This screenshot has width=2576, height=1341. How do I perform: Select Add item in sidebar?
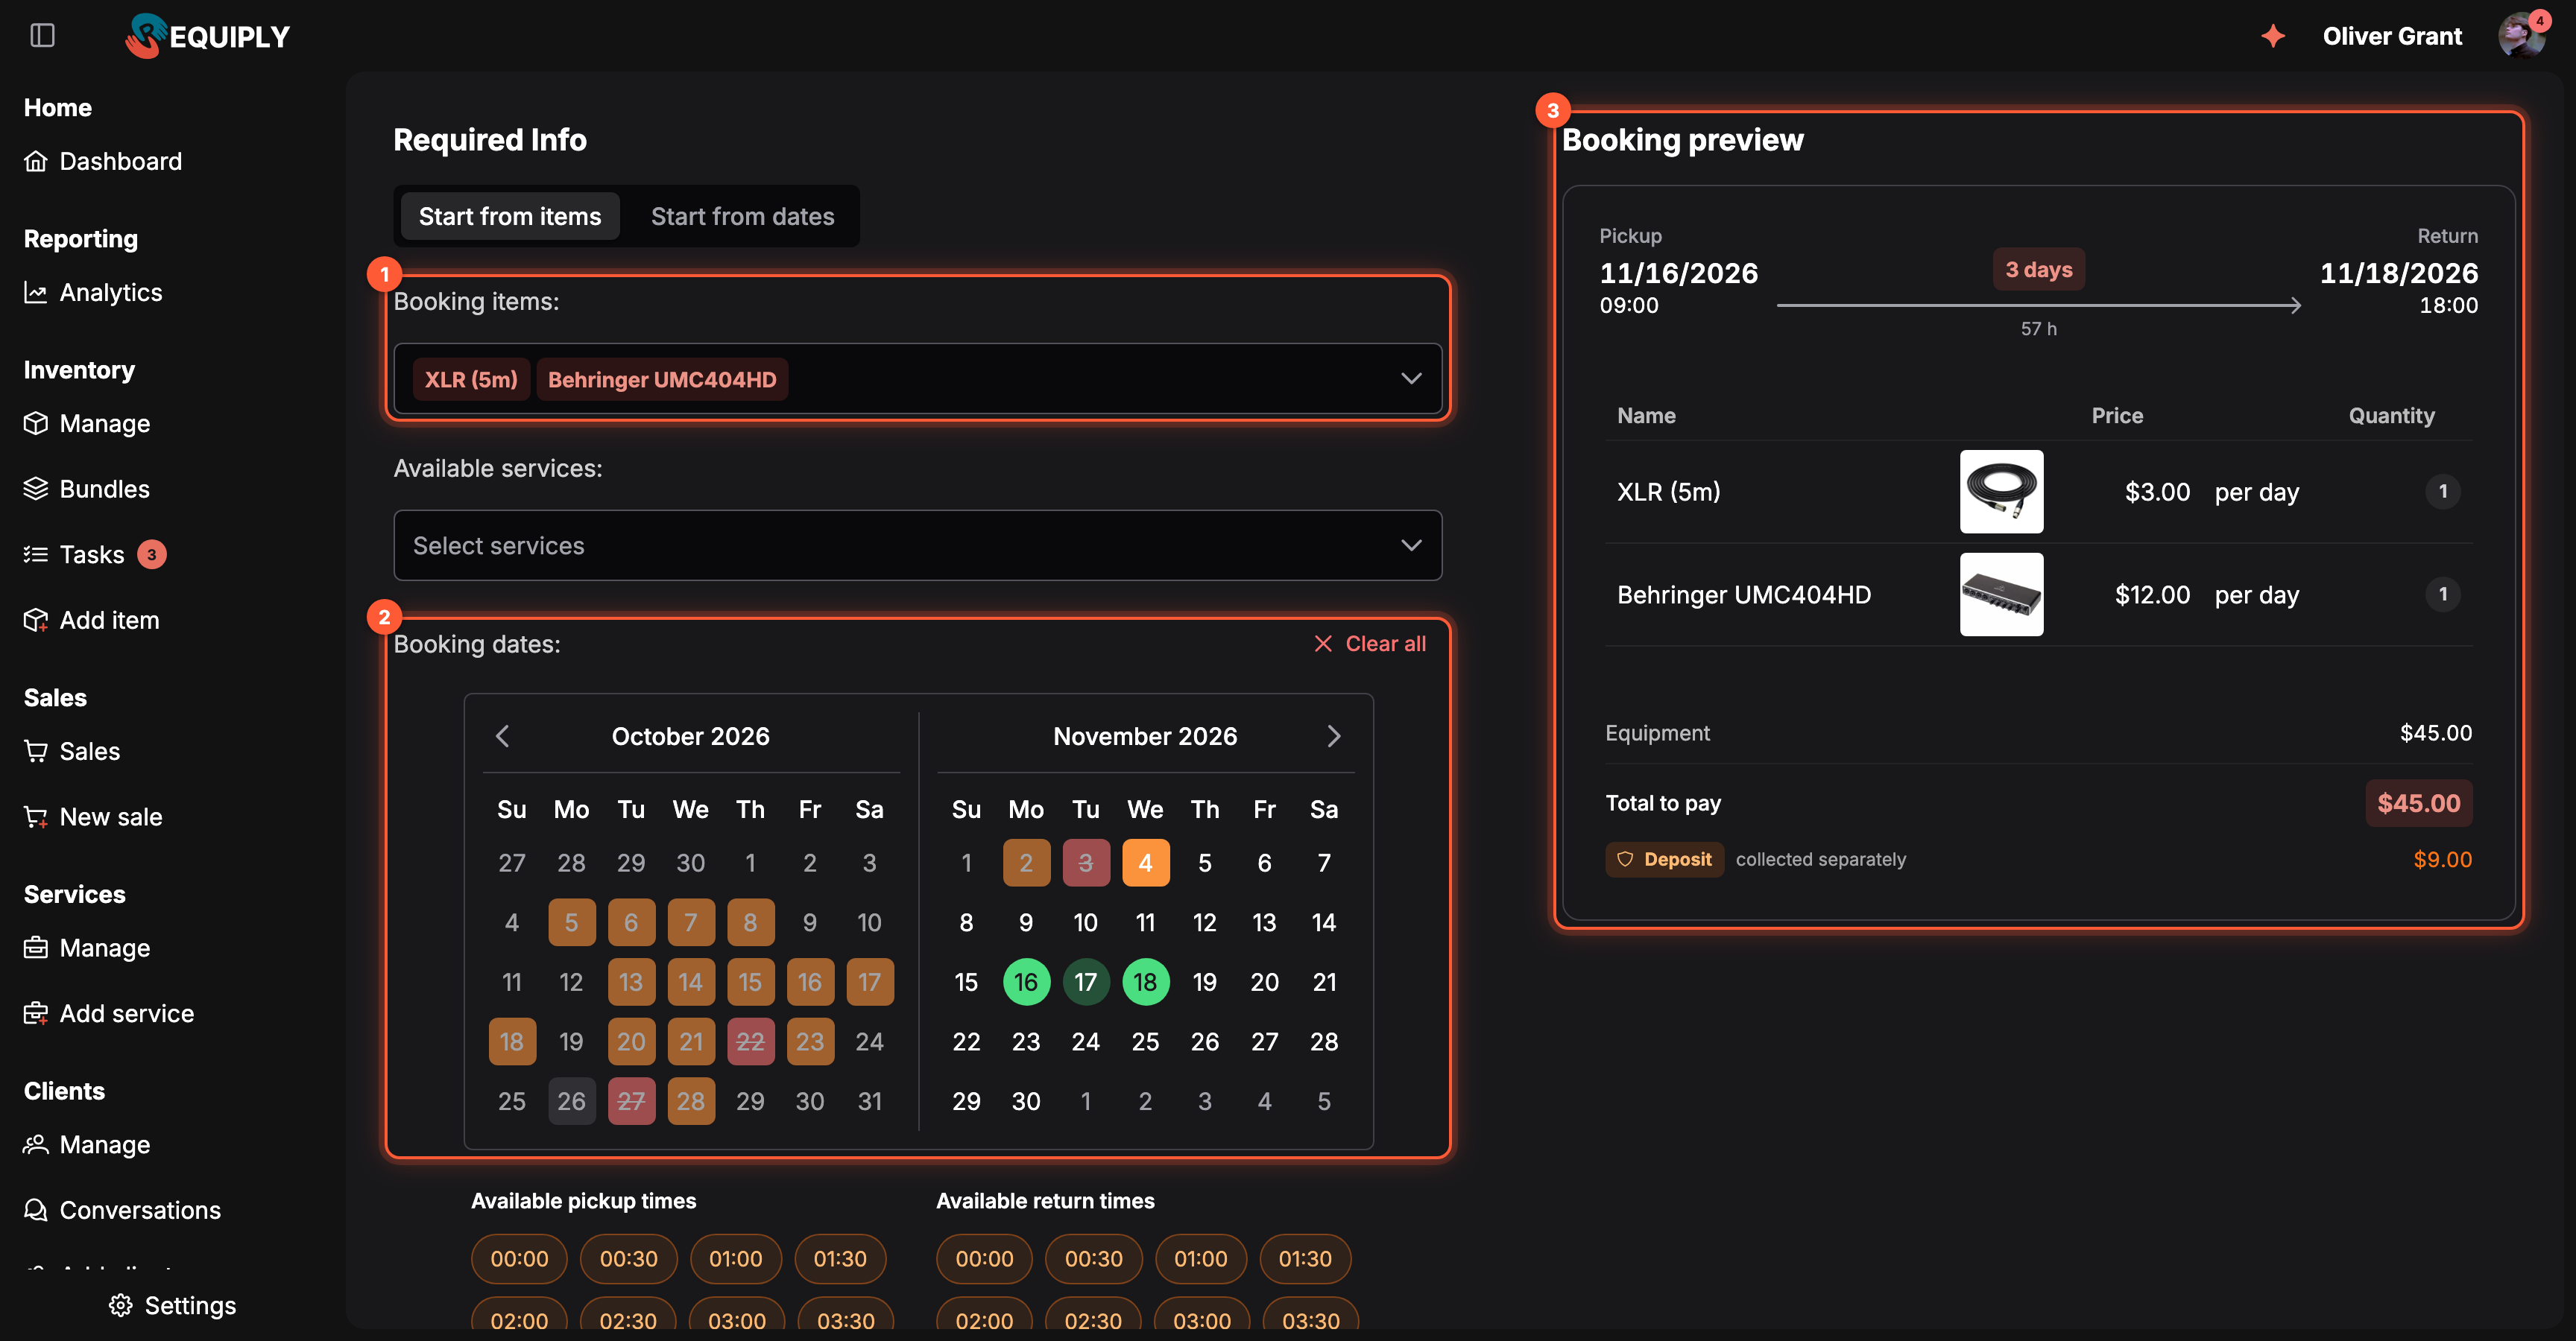coord(92,620)
